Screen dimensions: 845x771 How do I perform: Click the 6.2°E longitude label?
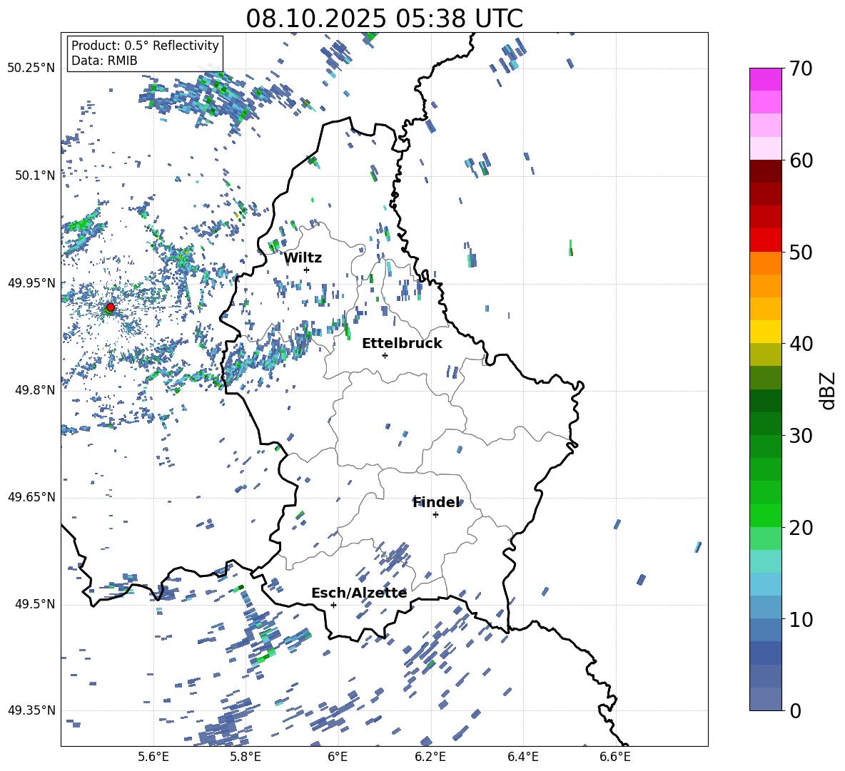pos(430,757)
